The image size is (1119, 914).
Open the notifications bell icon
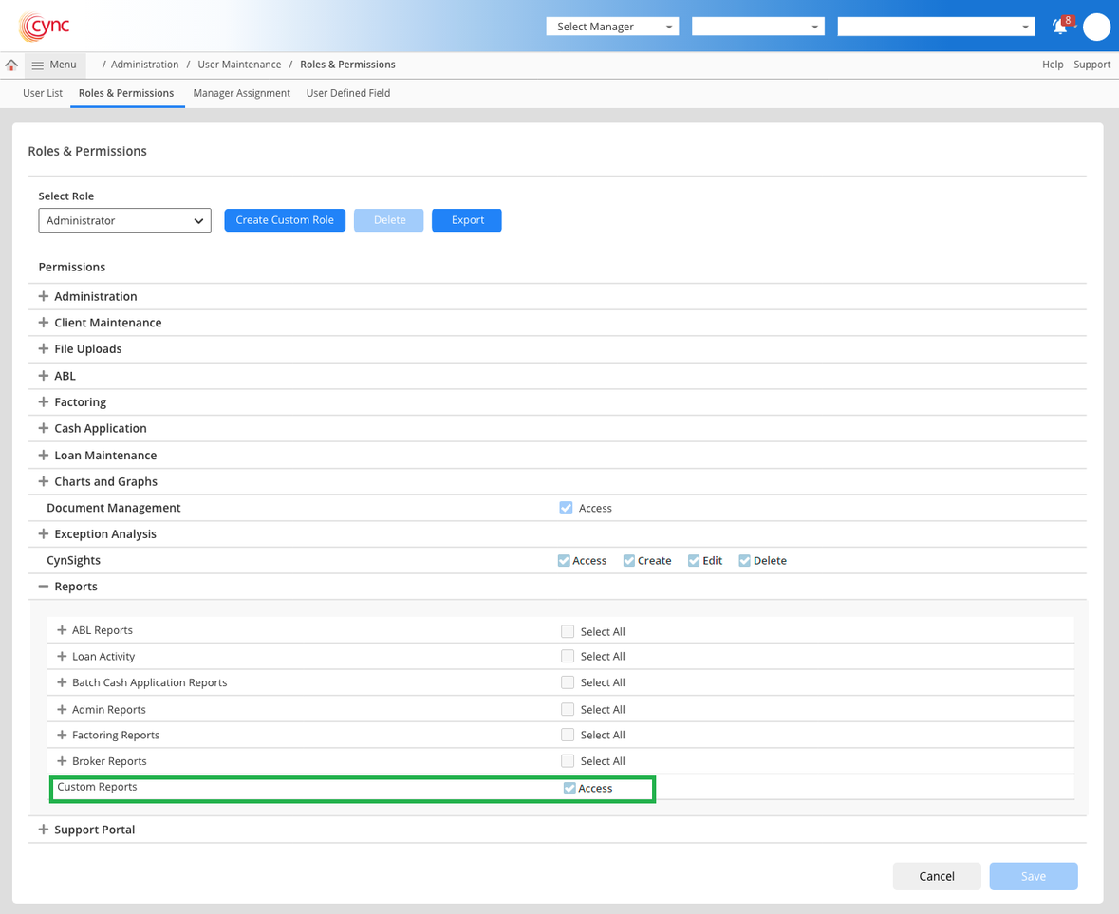click(1060, 28)
